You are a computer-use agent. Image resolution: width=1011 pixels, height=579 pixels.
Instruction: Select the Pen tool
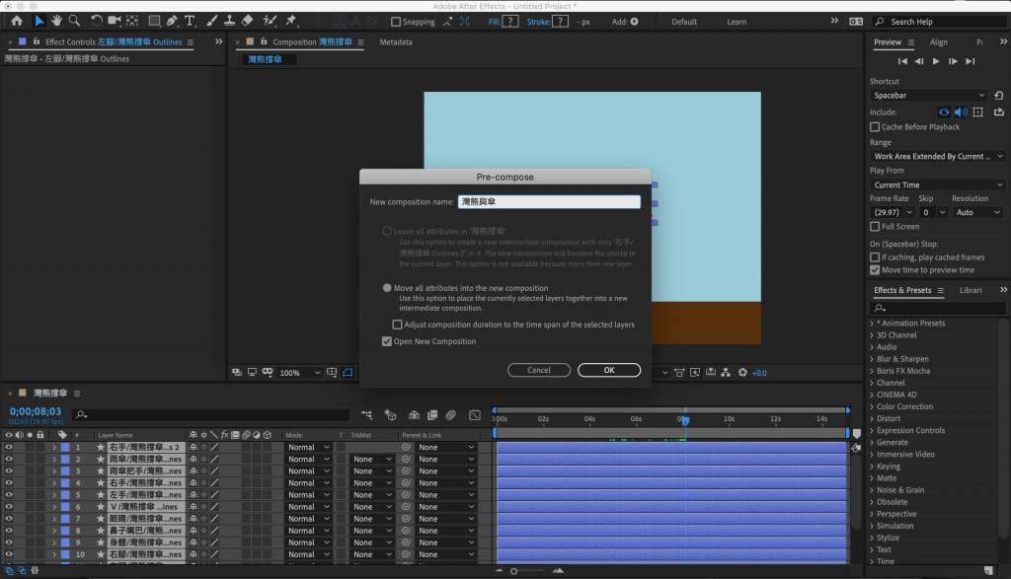173,21
